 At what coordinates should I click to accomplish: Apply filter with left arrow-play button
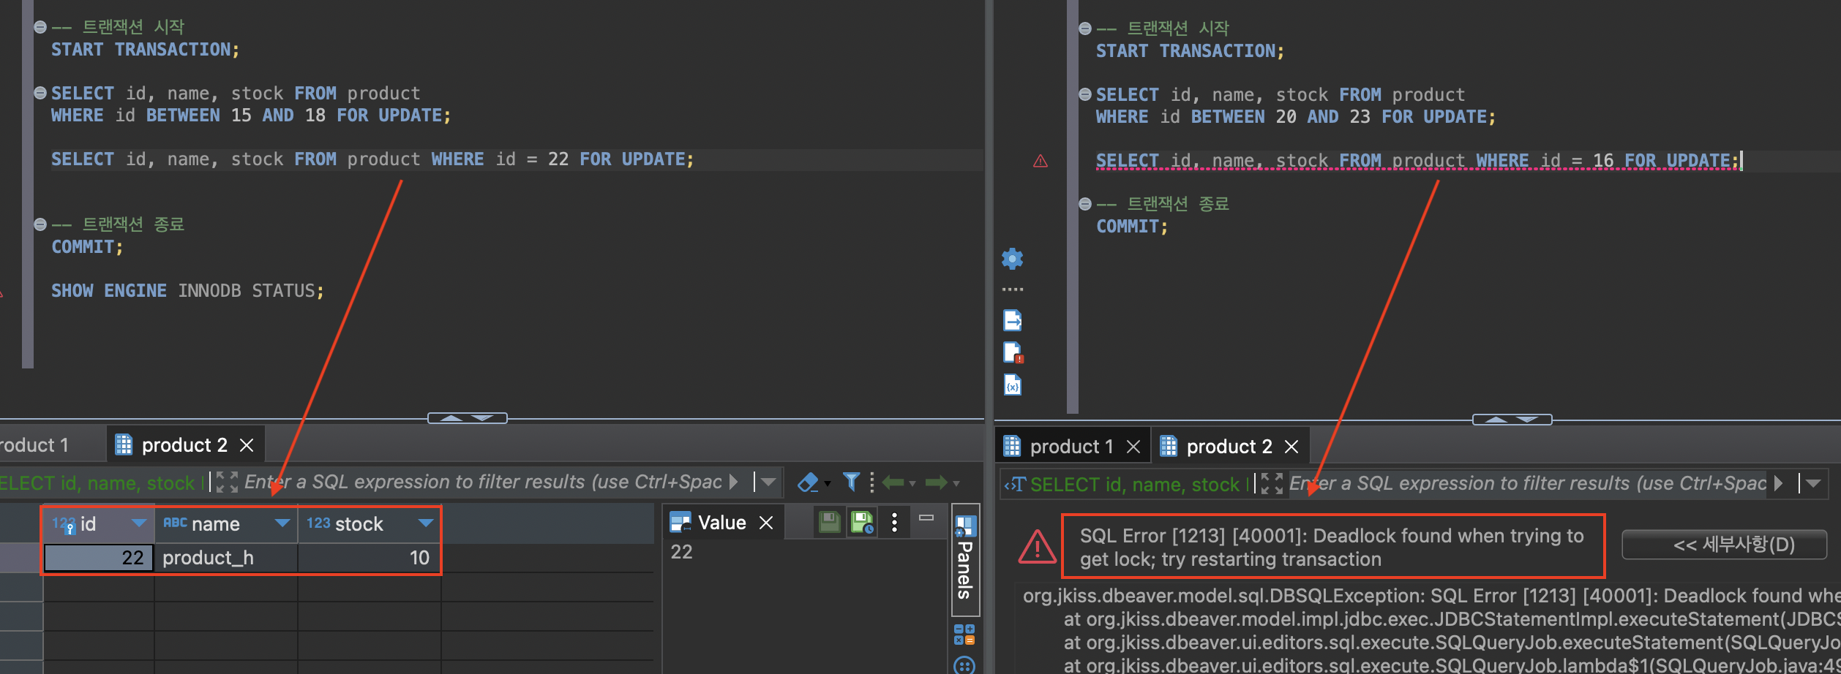click(734, 482)
